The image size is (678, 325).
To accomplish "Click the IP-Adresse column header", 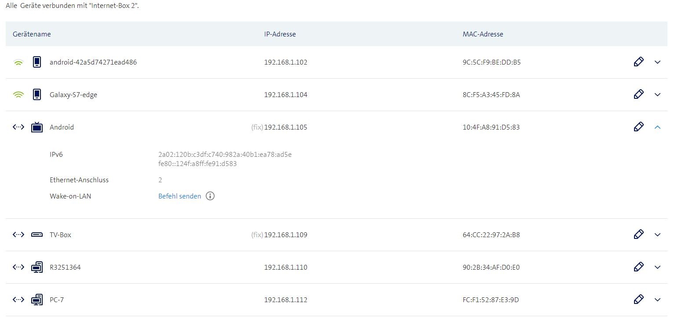I will click(x=277, y=34).
